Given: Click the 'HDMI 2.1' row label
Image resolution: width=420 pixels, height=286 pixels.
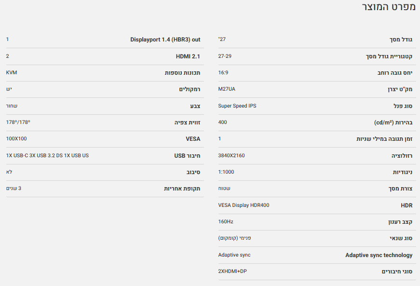Looking at the screenshot, I should point(188,56).
